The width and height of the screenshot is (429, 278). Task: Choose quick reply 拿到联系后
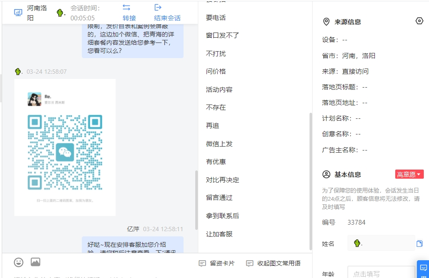click(223, 216)
